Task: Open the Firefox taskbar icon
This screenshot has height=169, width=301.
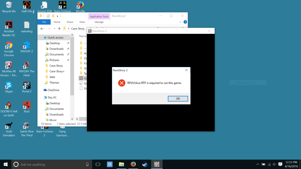Action: pos(133,164)
